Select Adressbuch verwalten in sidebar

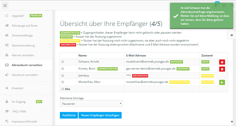click(27, 65)
